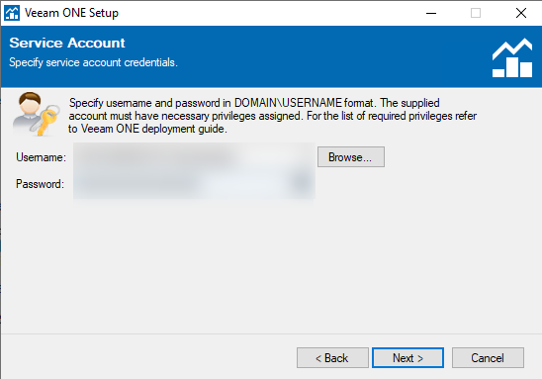
Task: Click the Veeam ONE title bar icon
Action: (x=12, y=13)
